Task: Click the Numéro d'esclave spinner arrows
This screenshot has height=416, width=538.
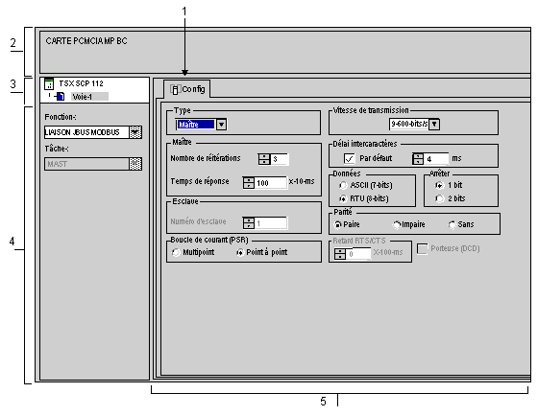Action: pos(249,223)
